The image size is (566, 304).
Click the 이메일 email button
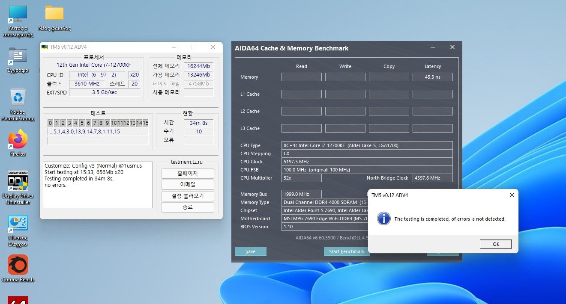pyautogui.click(x=188, y=185)
